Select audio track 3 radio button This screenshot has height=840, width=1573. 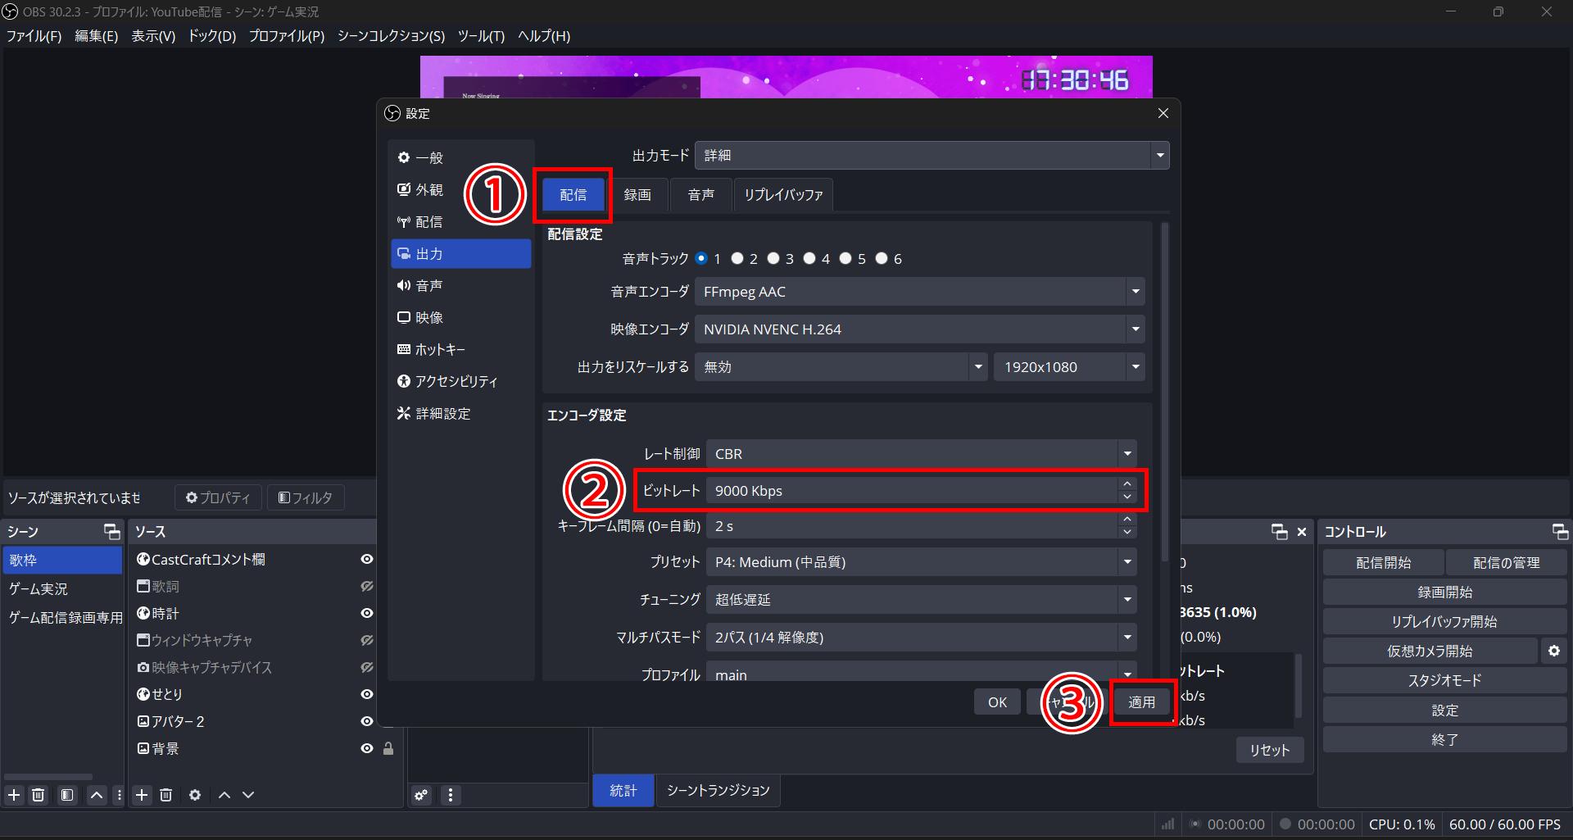coord(773,258)
